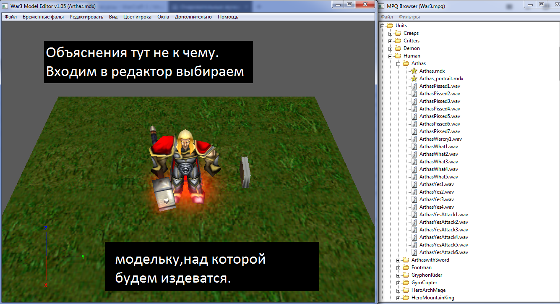This screenshot has height=304, width=560.
Task: Expand the Creeps folder
Action: (391, 33)
